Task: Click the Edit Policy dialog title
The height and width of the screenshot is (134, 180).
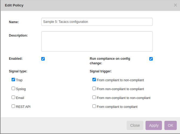Action: tap(14, 5)
